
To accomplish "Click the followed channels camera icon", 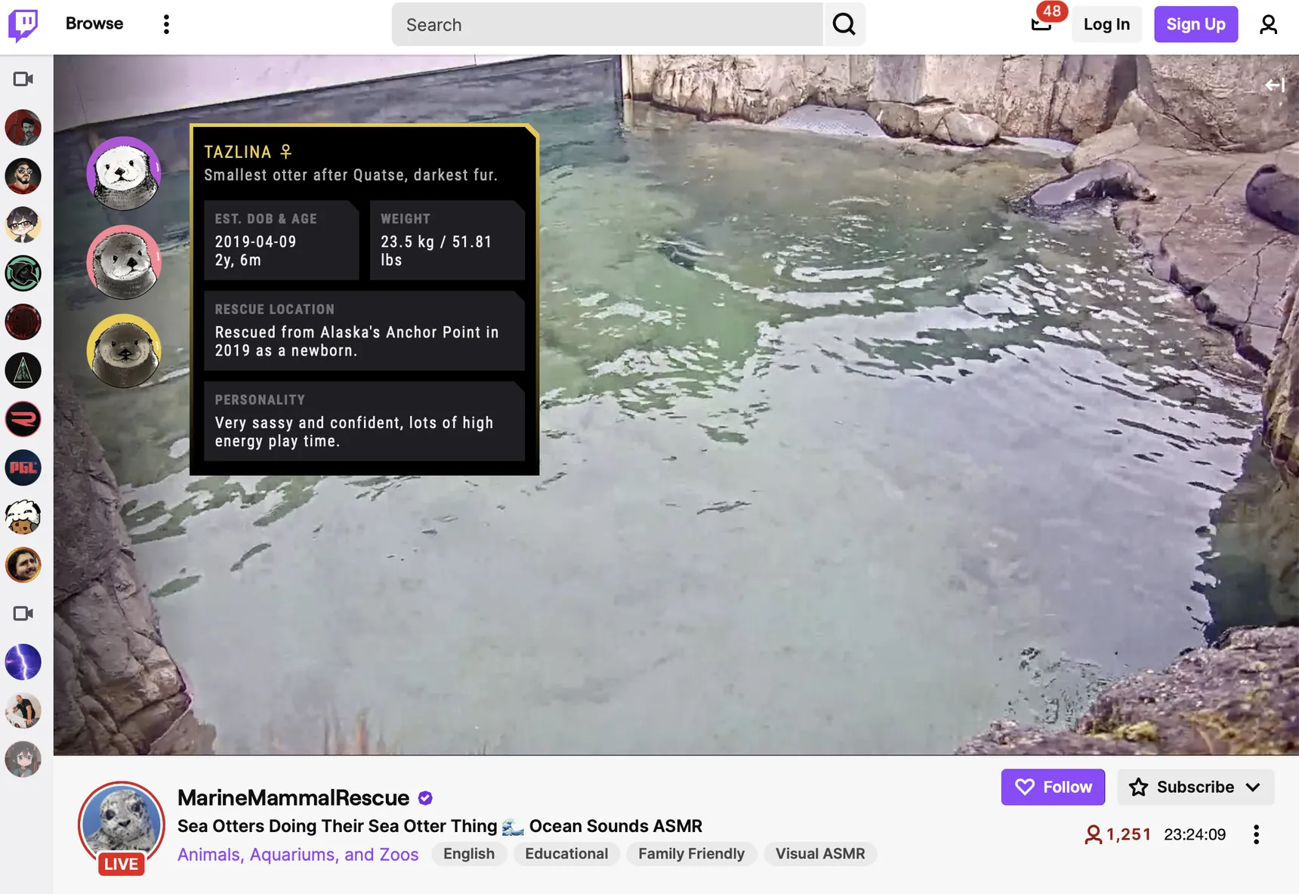I will click(23, 79).
